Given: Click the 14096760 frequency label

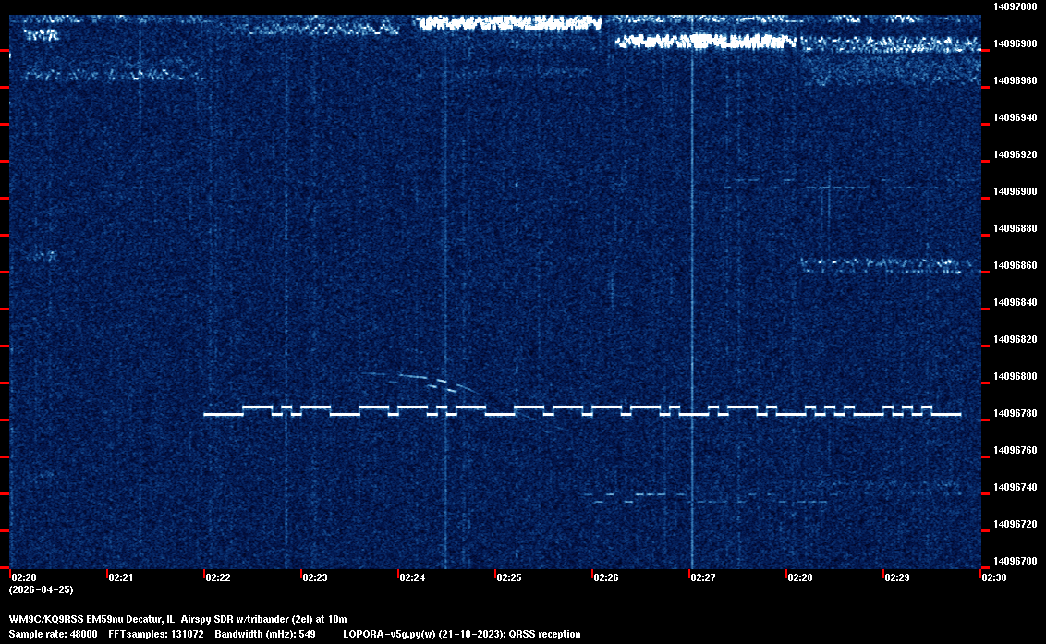Looking at the screenshot, I should click(1016, 451).
